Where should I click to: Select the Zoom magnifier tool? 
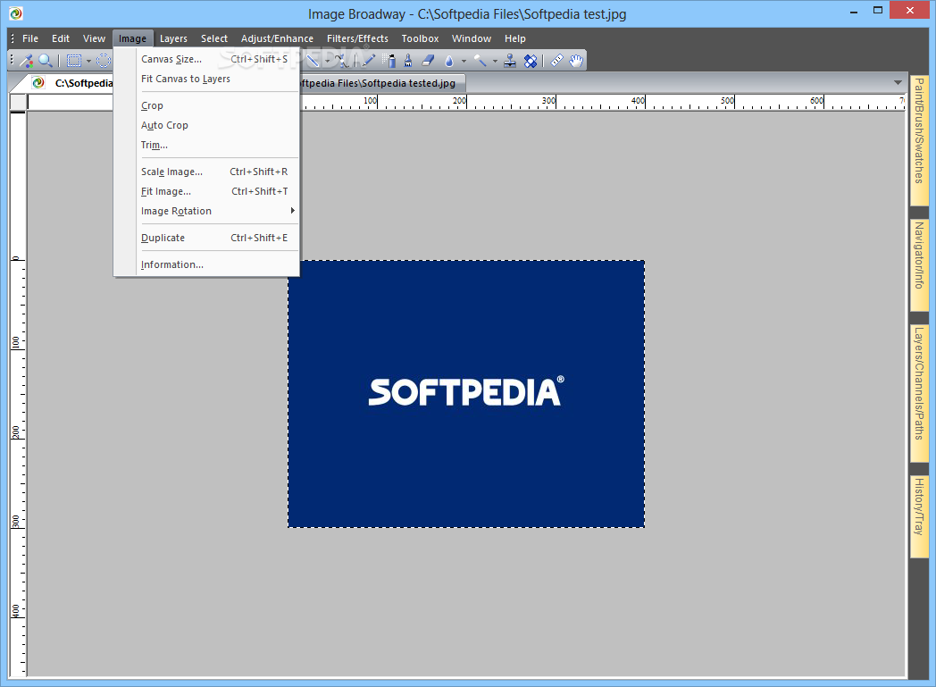[x=46, y=60]
